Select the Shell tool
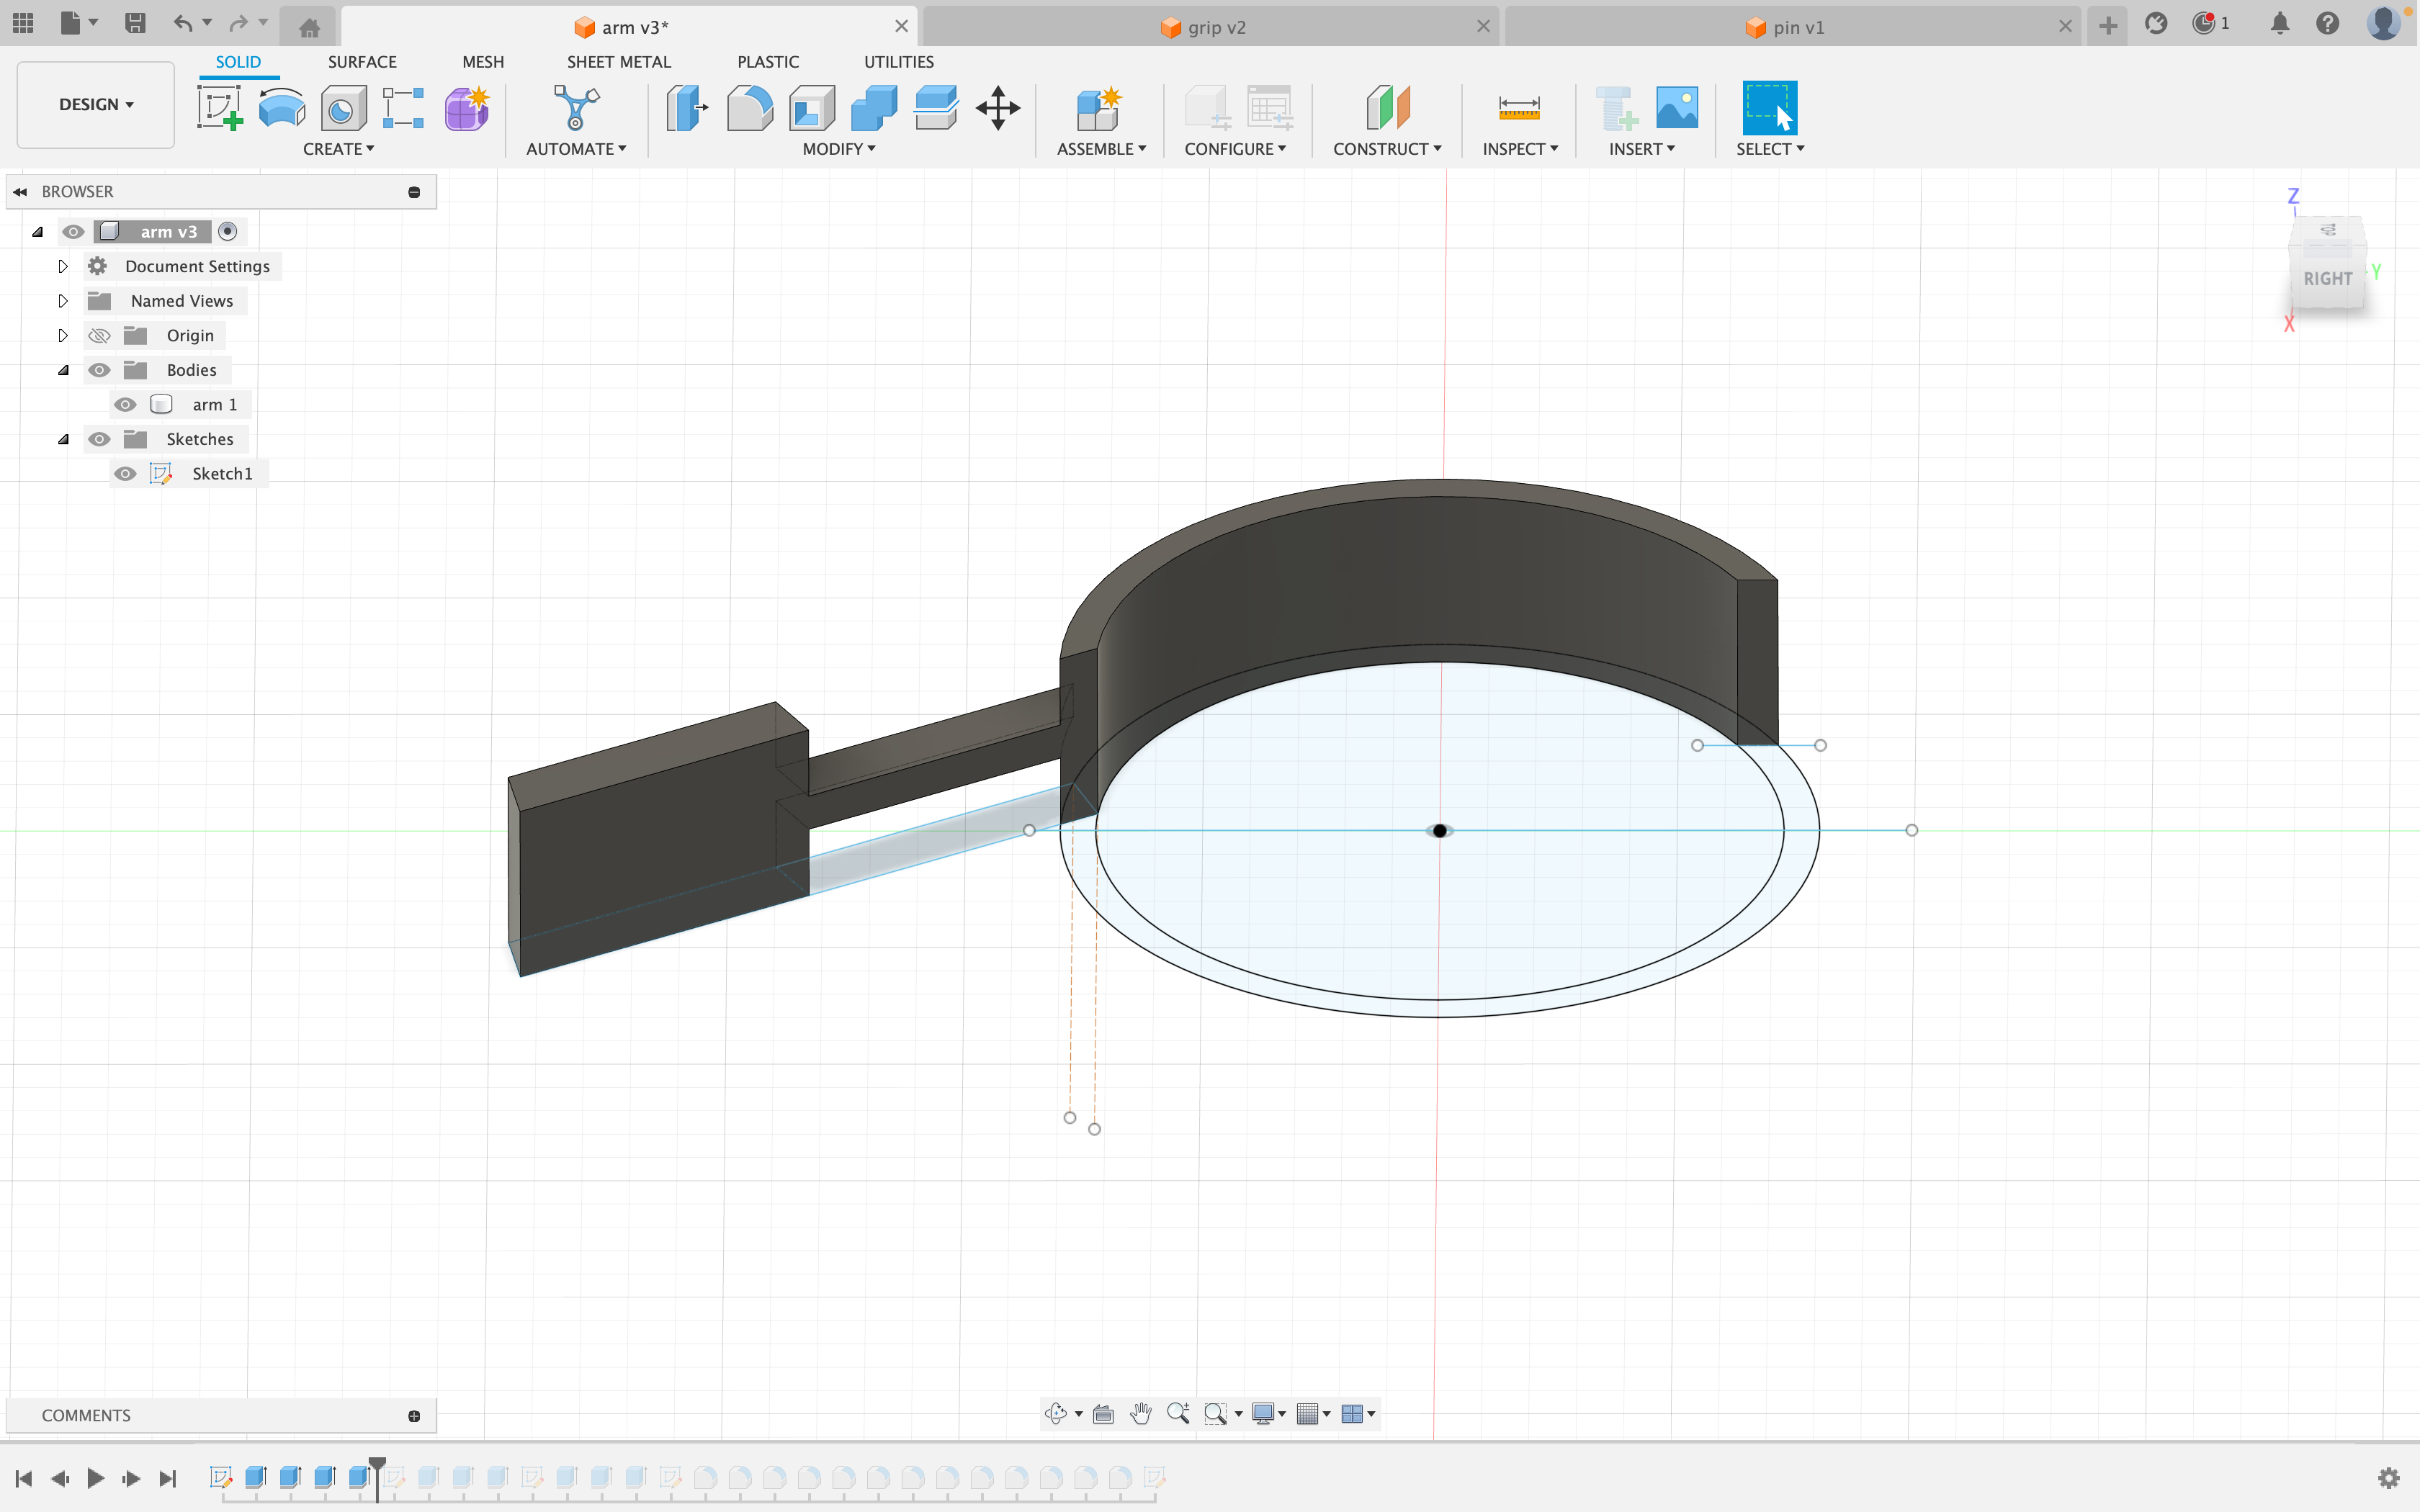Image resolution: width=2420 pixels, height=1512 pixels. coord(811,107)
